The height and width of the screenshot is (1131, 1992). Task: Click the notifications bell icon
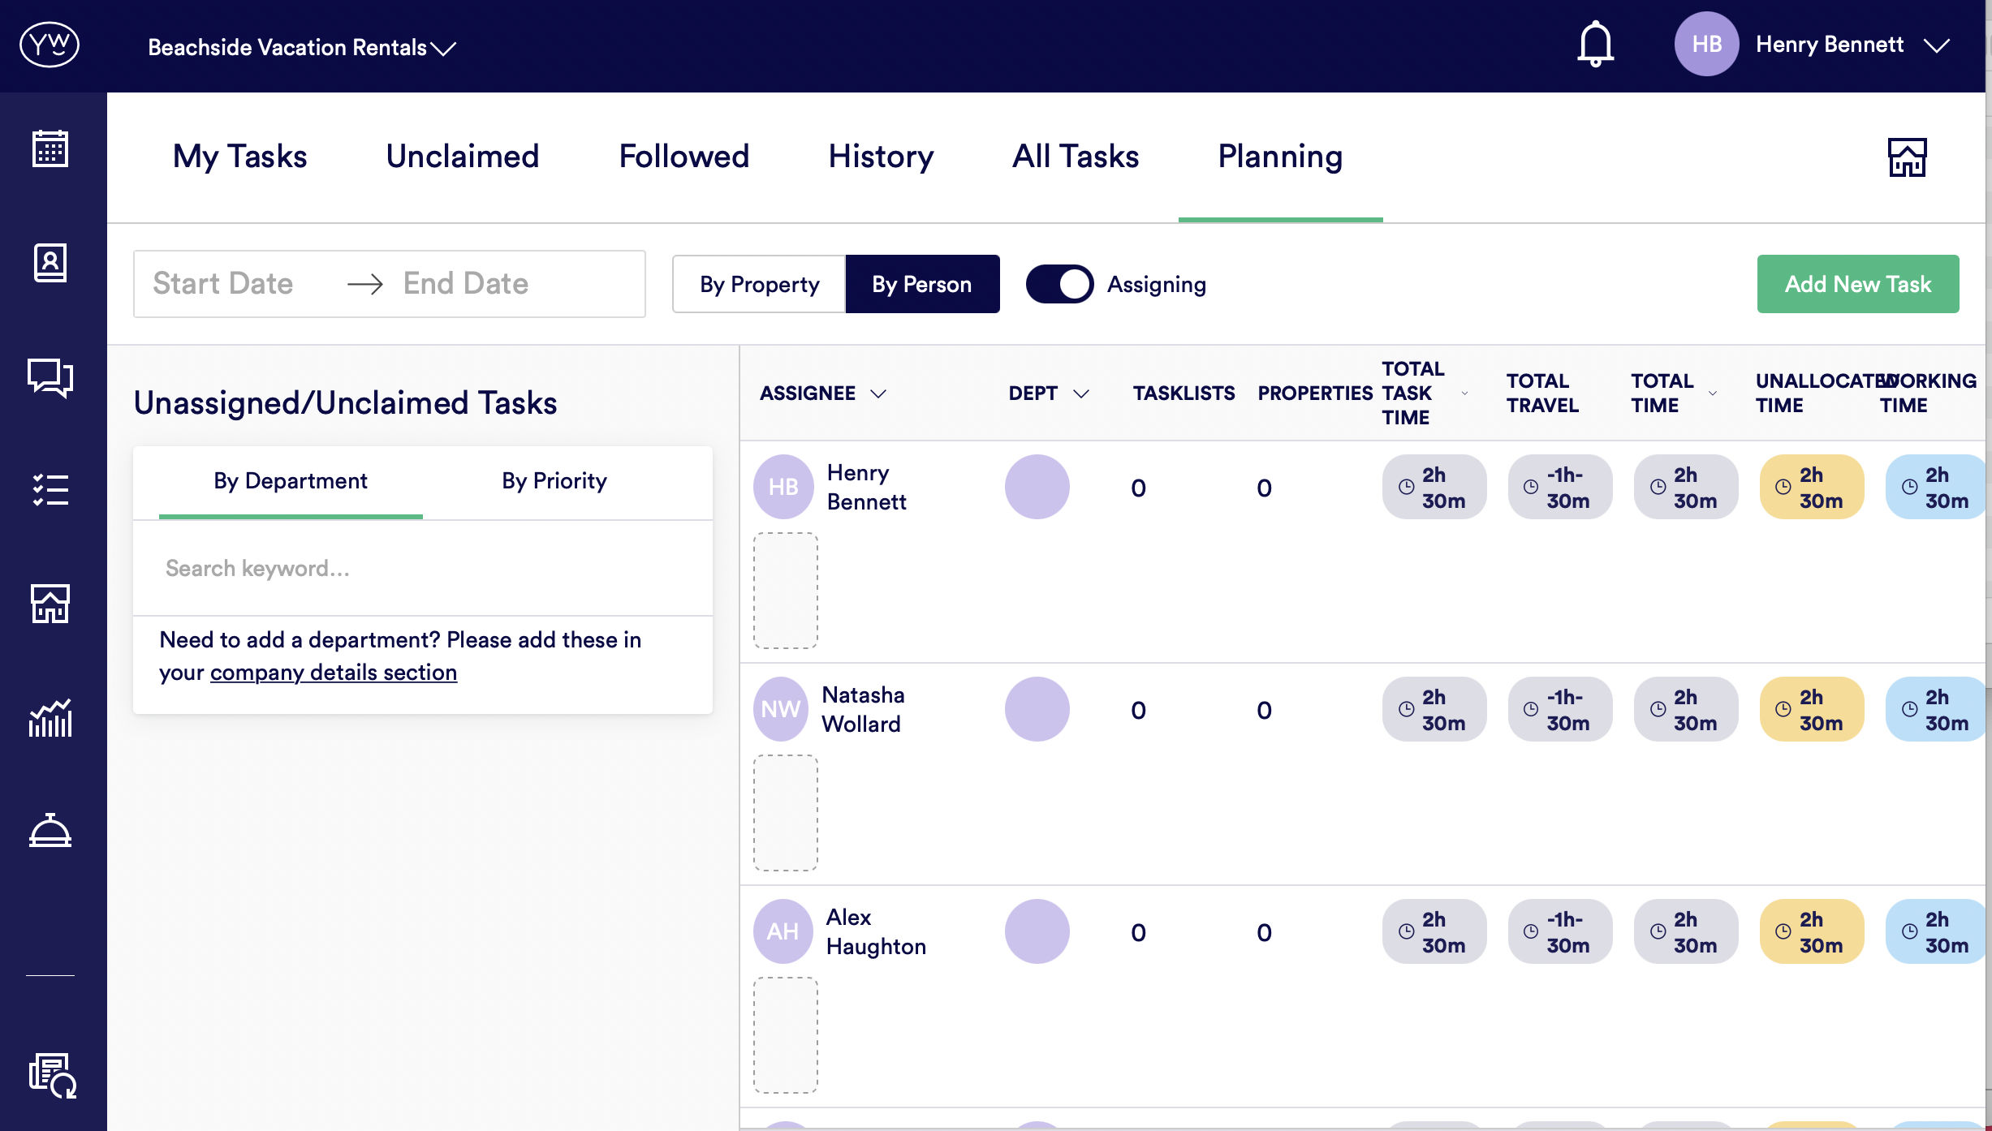pyautogui.click(x=1595, y=45)
